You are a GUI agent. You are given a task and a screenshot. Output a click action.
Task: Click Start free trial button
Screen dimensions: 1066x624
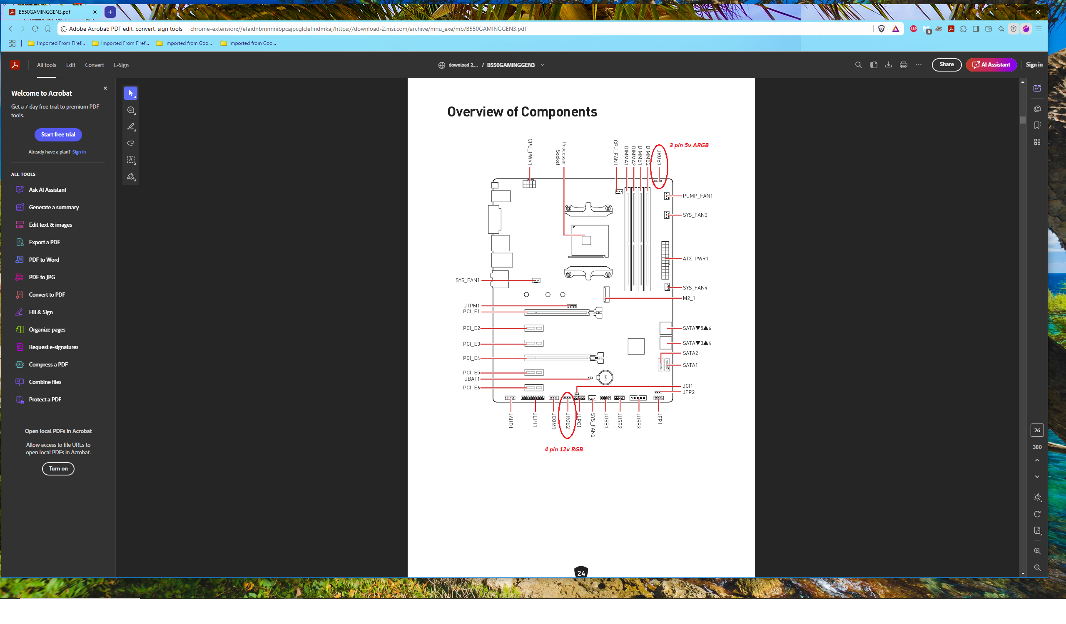[58, 135]
